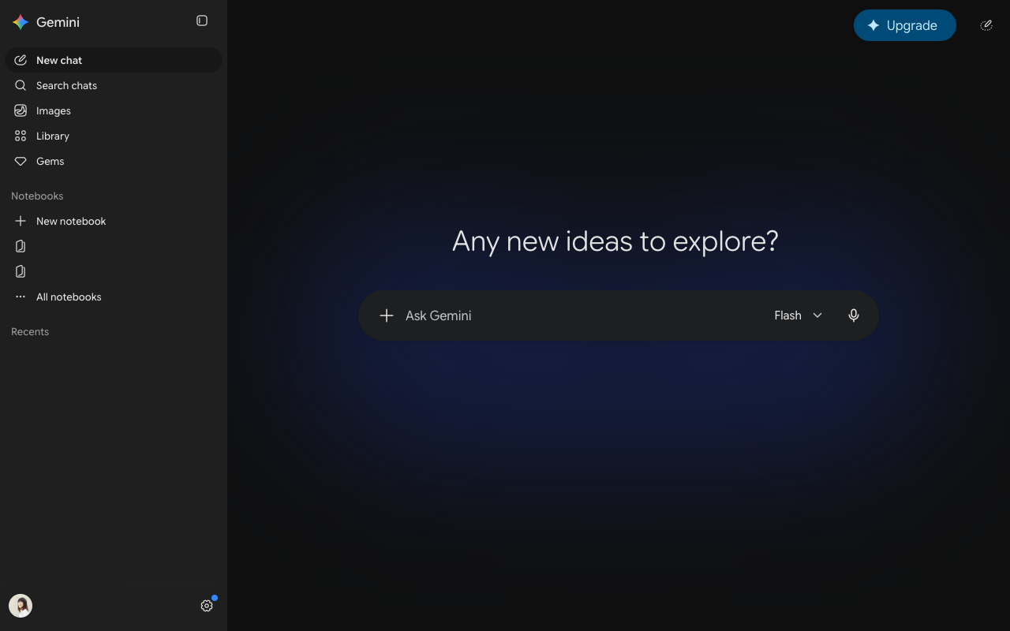Go to Library

114,136
